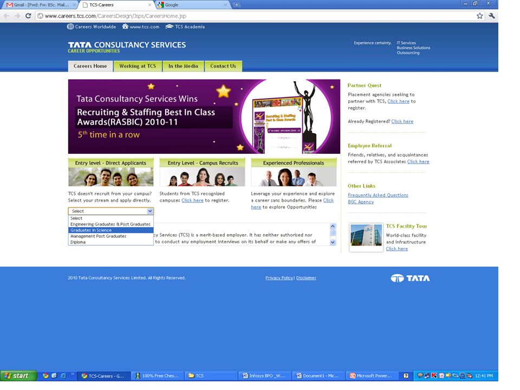Click the browser forward arrow
Screen dimensions: 520x390
coord(17,16)
